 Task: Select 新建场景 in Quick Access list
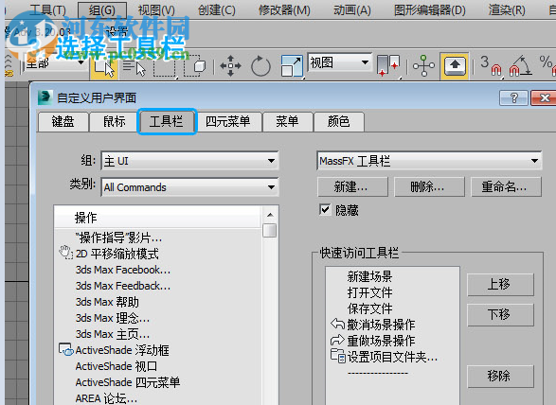pyautogui.click(x=369, y=276)
